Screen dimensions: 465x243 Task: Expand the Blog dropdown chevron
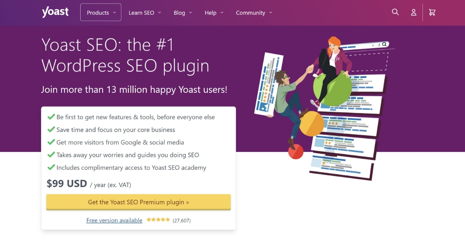click(x=190, y=12)
